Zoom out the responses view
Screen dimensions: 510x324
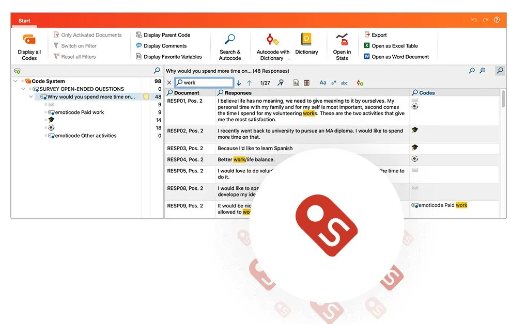pos(472,71)
